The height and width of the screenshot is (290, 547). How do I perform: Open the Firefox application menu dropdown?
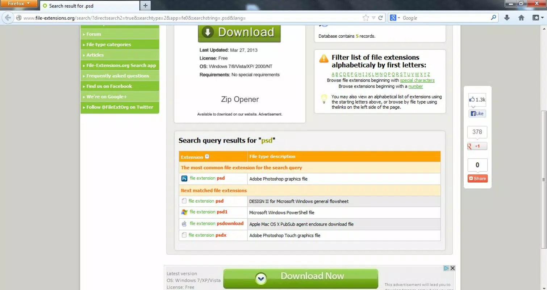[19, 4]
